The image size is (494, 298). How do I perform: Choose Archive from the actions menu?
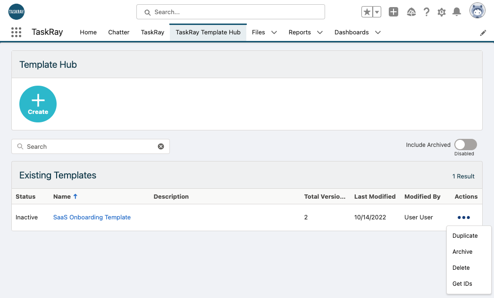(x=462, y=252)
